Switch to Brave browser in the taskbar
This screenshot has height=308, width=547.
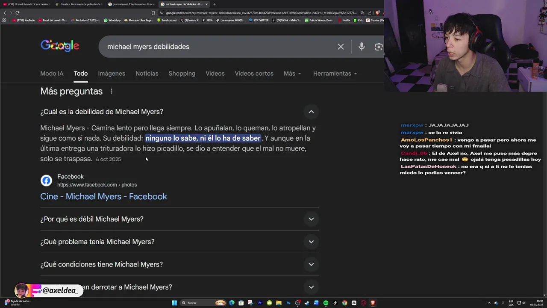point(373,303)
